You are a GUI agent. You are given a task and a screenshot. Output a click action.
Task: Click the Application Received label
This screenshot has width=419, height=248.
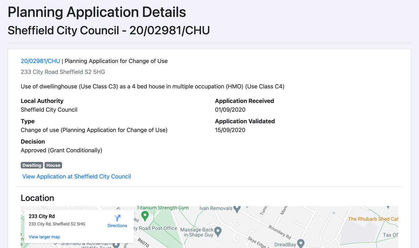pyautogui.click(x=245, y=101)
